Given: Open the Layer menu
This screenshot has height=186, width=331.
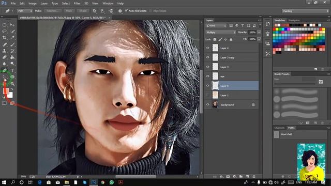Looking at the screenshot, I should click(x=44, y=4).
